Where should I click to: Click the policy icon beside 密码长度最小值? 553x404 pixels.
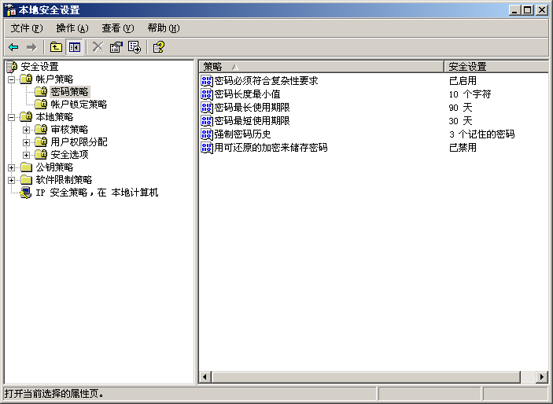[207, 94]
